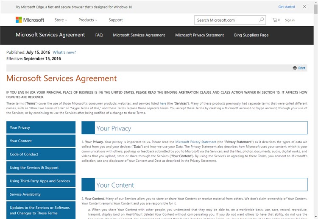
Task: Select Service Availability in sidebar
Action: click(41, 194)
